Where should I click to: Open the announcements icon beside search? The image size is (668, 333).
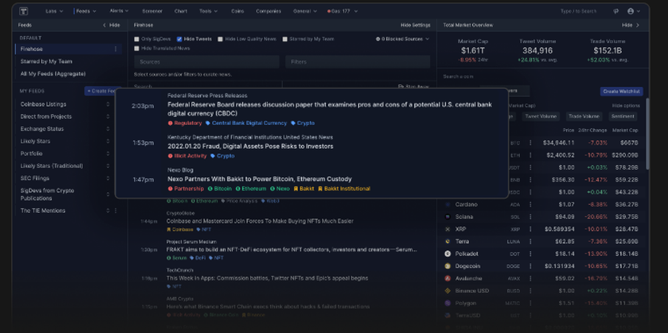tap(616, 11)
